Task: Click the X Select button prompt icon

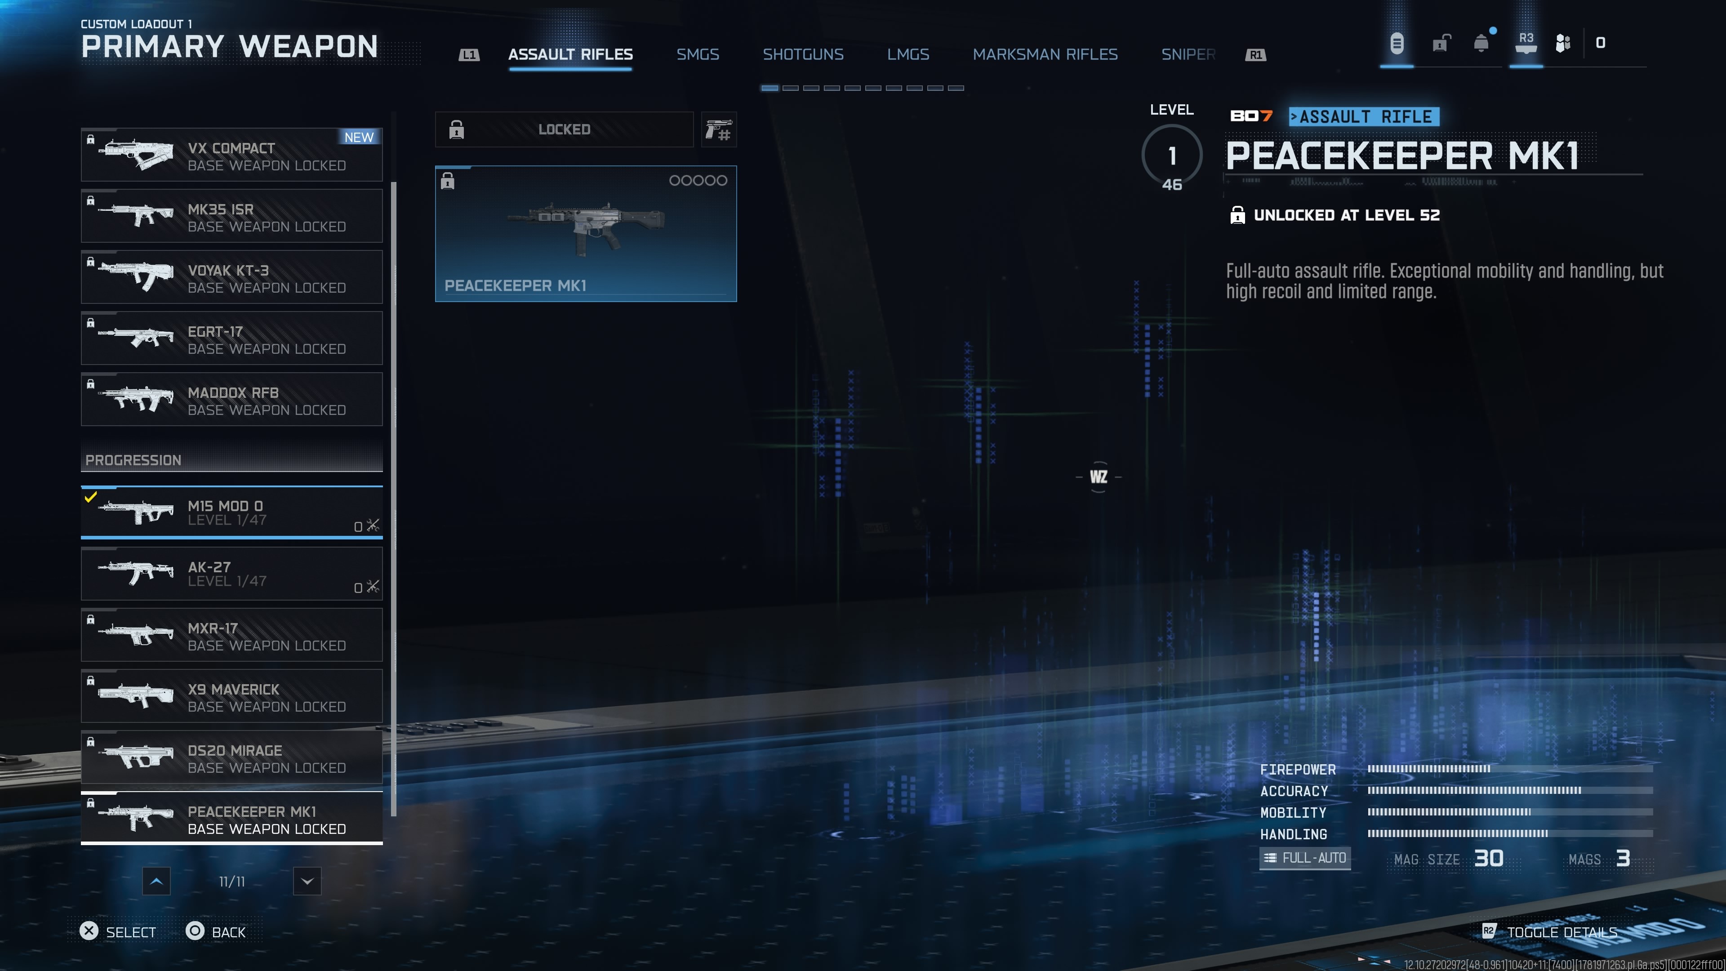Action: point(89,931)
